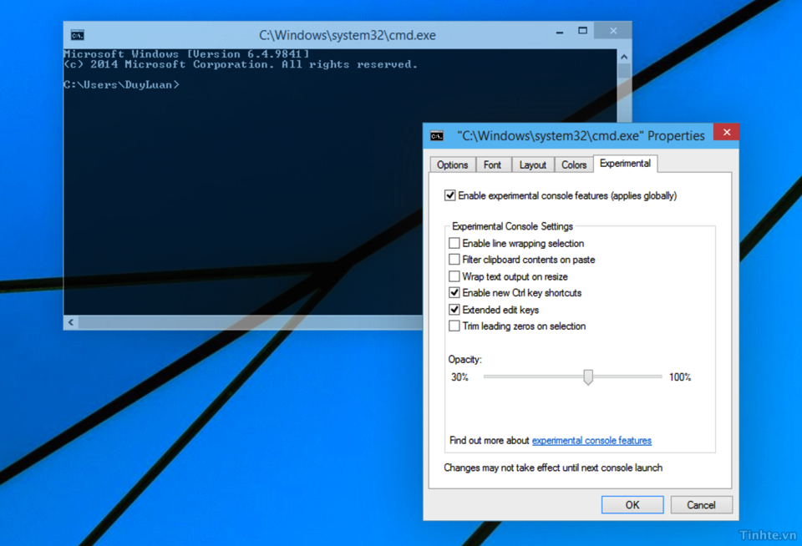
Task: Toggle Enable experimental console features checkbox
Action: (x=451, y=195)
